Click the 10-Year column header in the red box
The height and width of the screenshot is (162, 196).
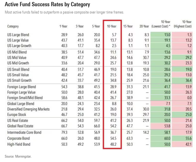click(112, 26)
